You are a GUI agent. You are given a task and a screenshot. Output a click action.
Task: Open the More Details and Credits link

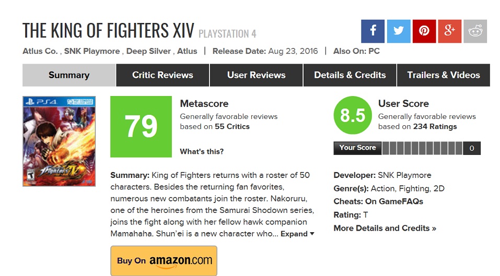[x=385, y=228]
